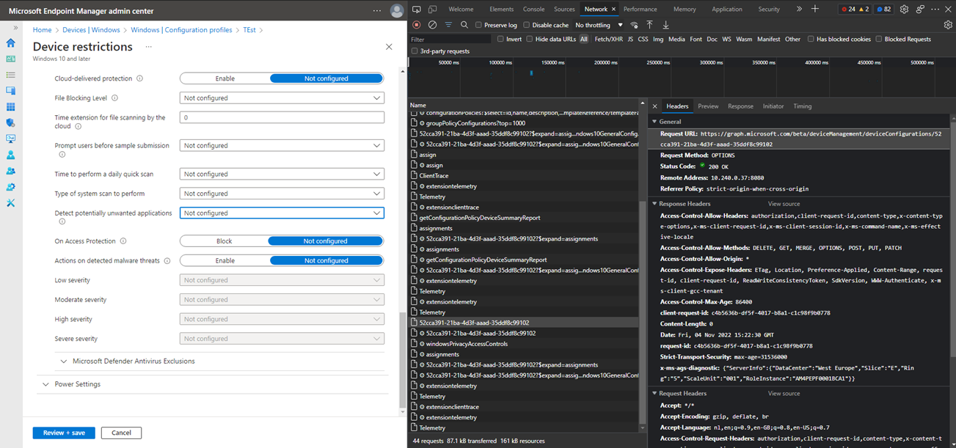Open Tenant administration gear icon in sidebar
This screenshot has height=448, width=956.
10,187
